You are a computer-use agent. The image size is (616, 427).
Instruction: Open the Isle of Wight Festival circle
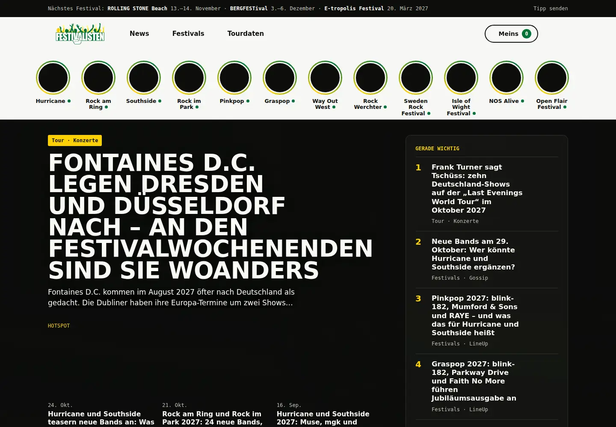(x=461, y=78)
